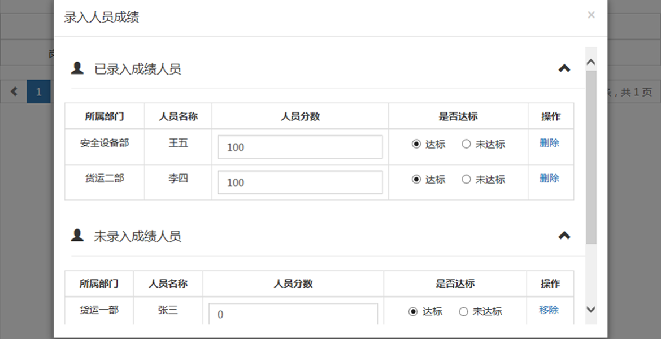The width and height of the screenshot is (661, 339).
Task: Click the dialog's vertical scrollbar thumb
Action: point(591,157)
